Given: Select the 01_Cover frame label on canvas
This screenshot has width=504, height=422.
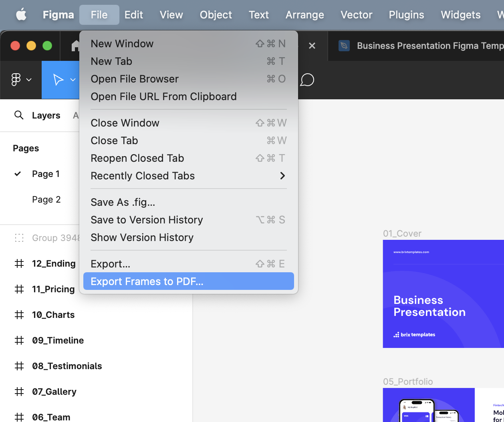Looking at the screenshot, I should (402, 233).
